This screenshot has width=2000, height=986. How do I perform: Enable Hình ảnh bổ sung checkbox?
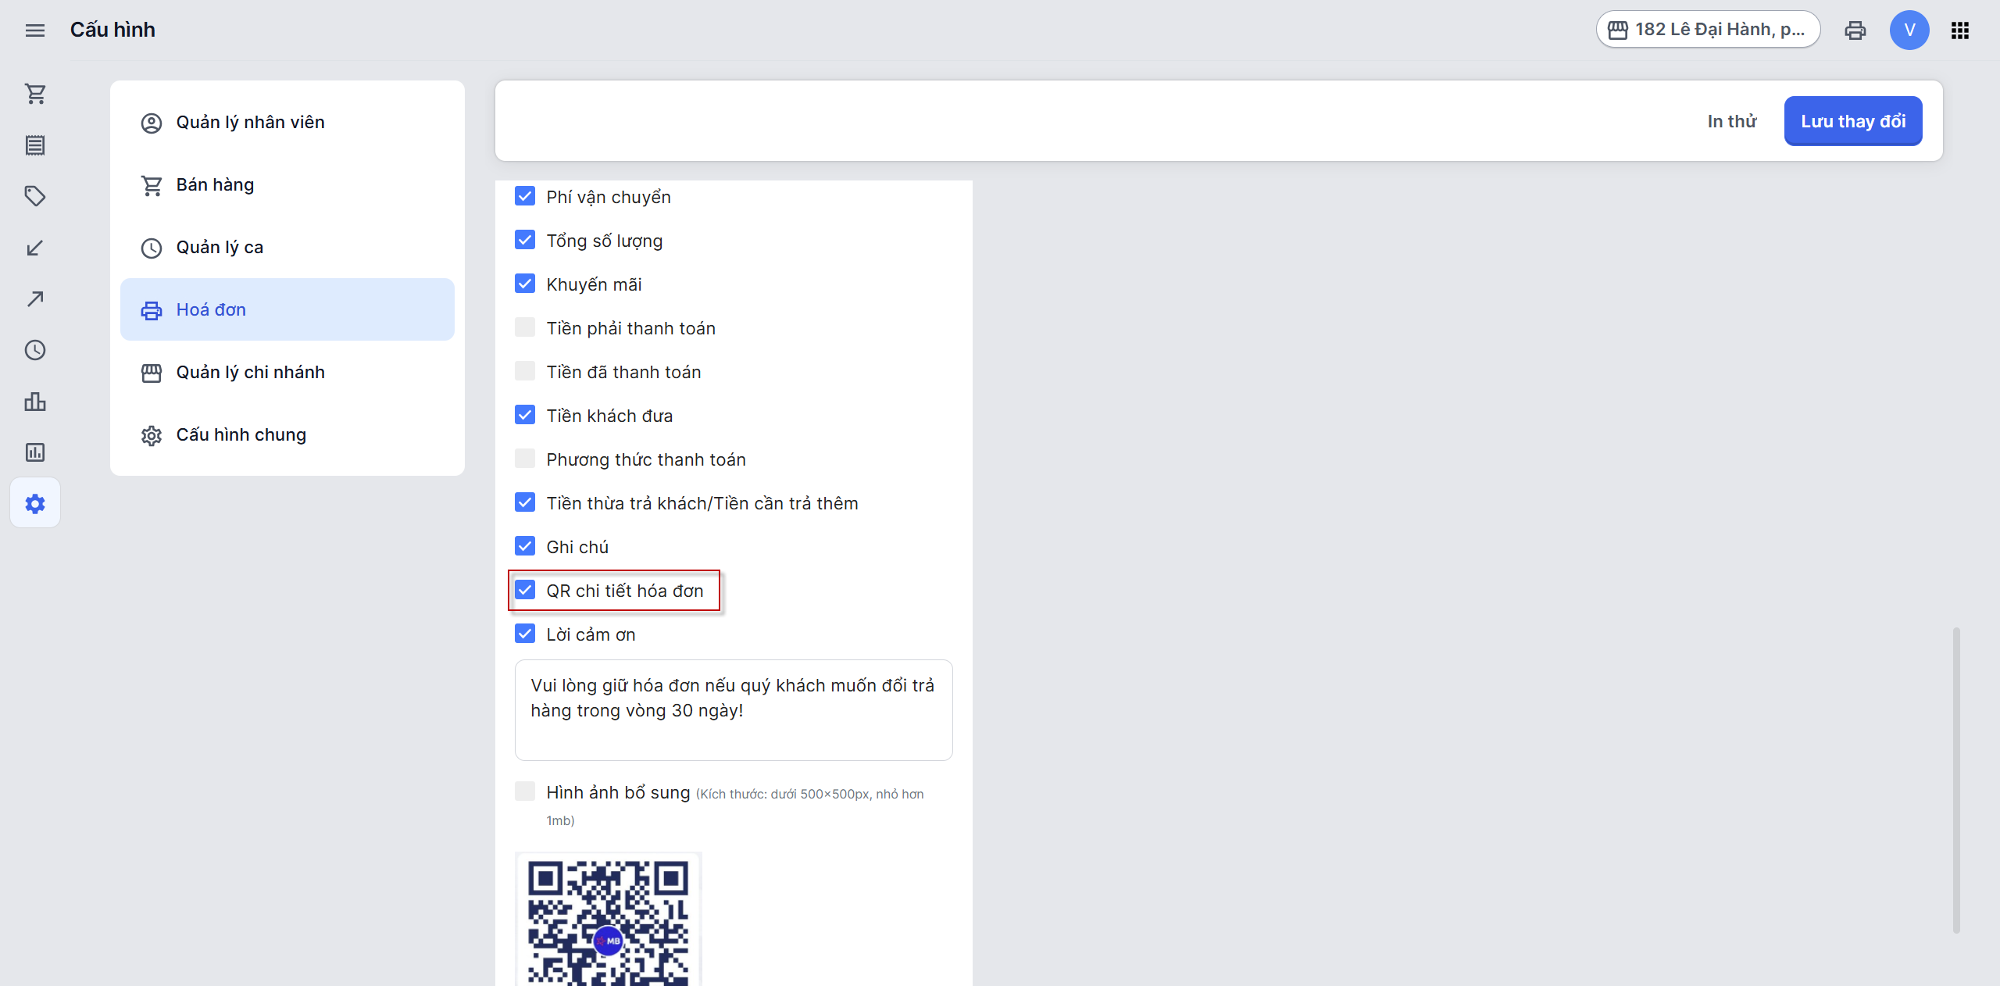point(525,791)
